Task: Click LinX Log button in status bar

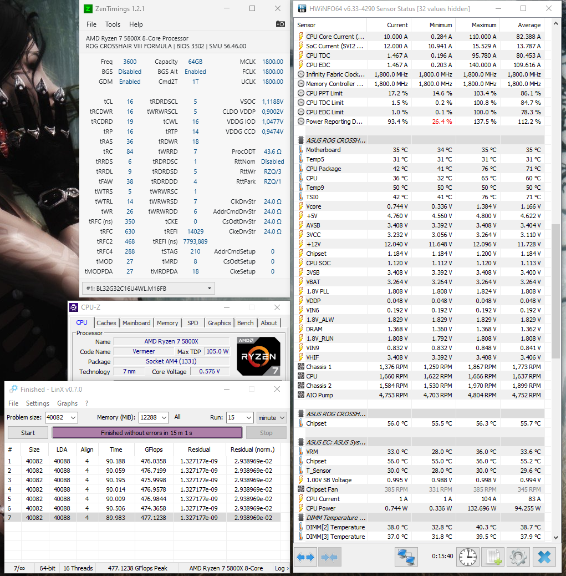Action: point(282,568)
